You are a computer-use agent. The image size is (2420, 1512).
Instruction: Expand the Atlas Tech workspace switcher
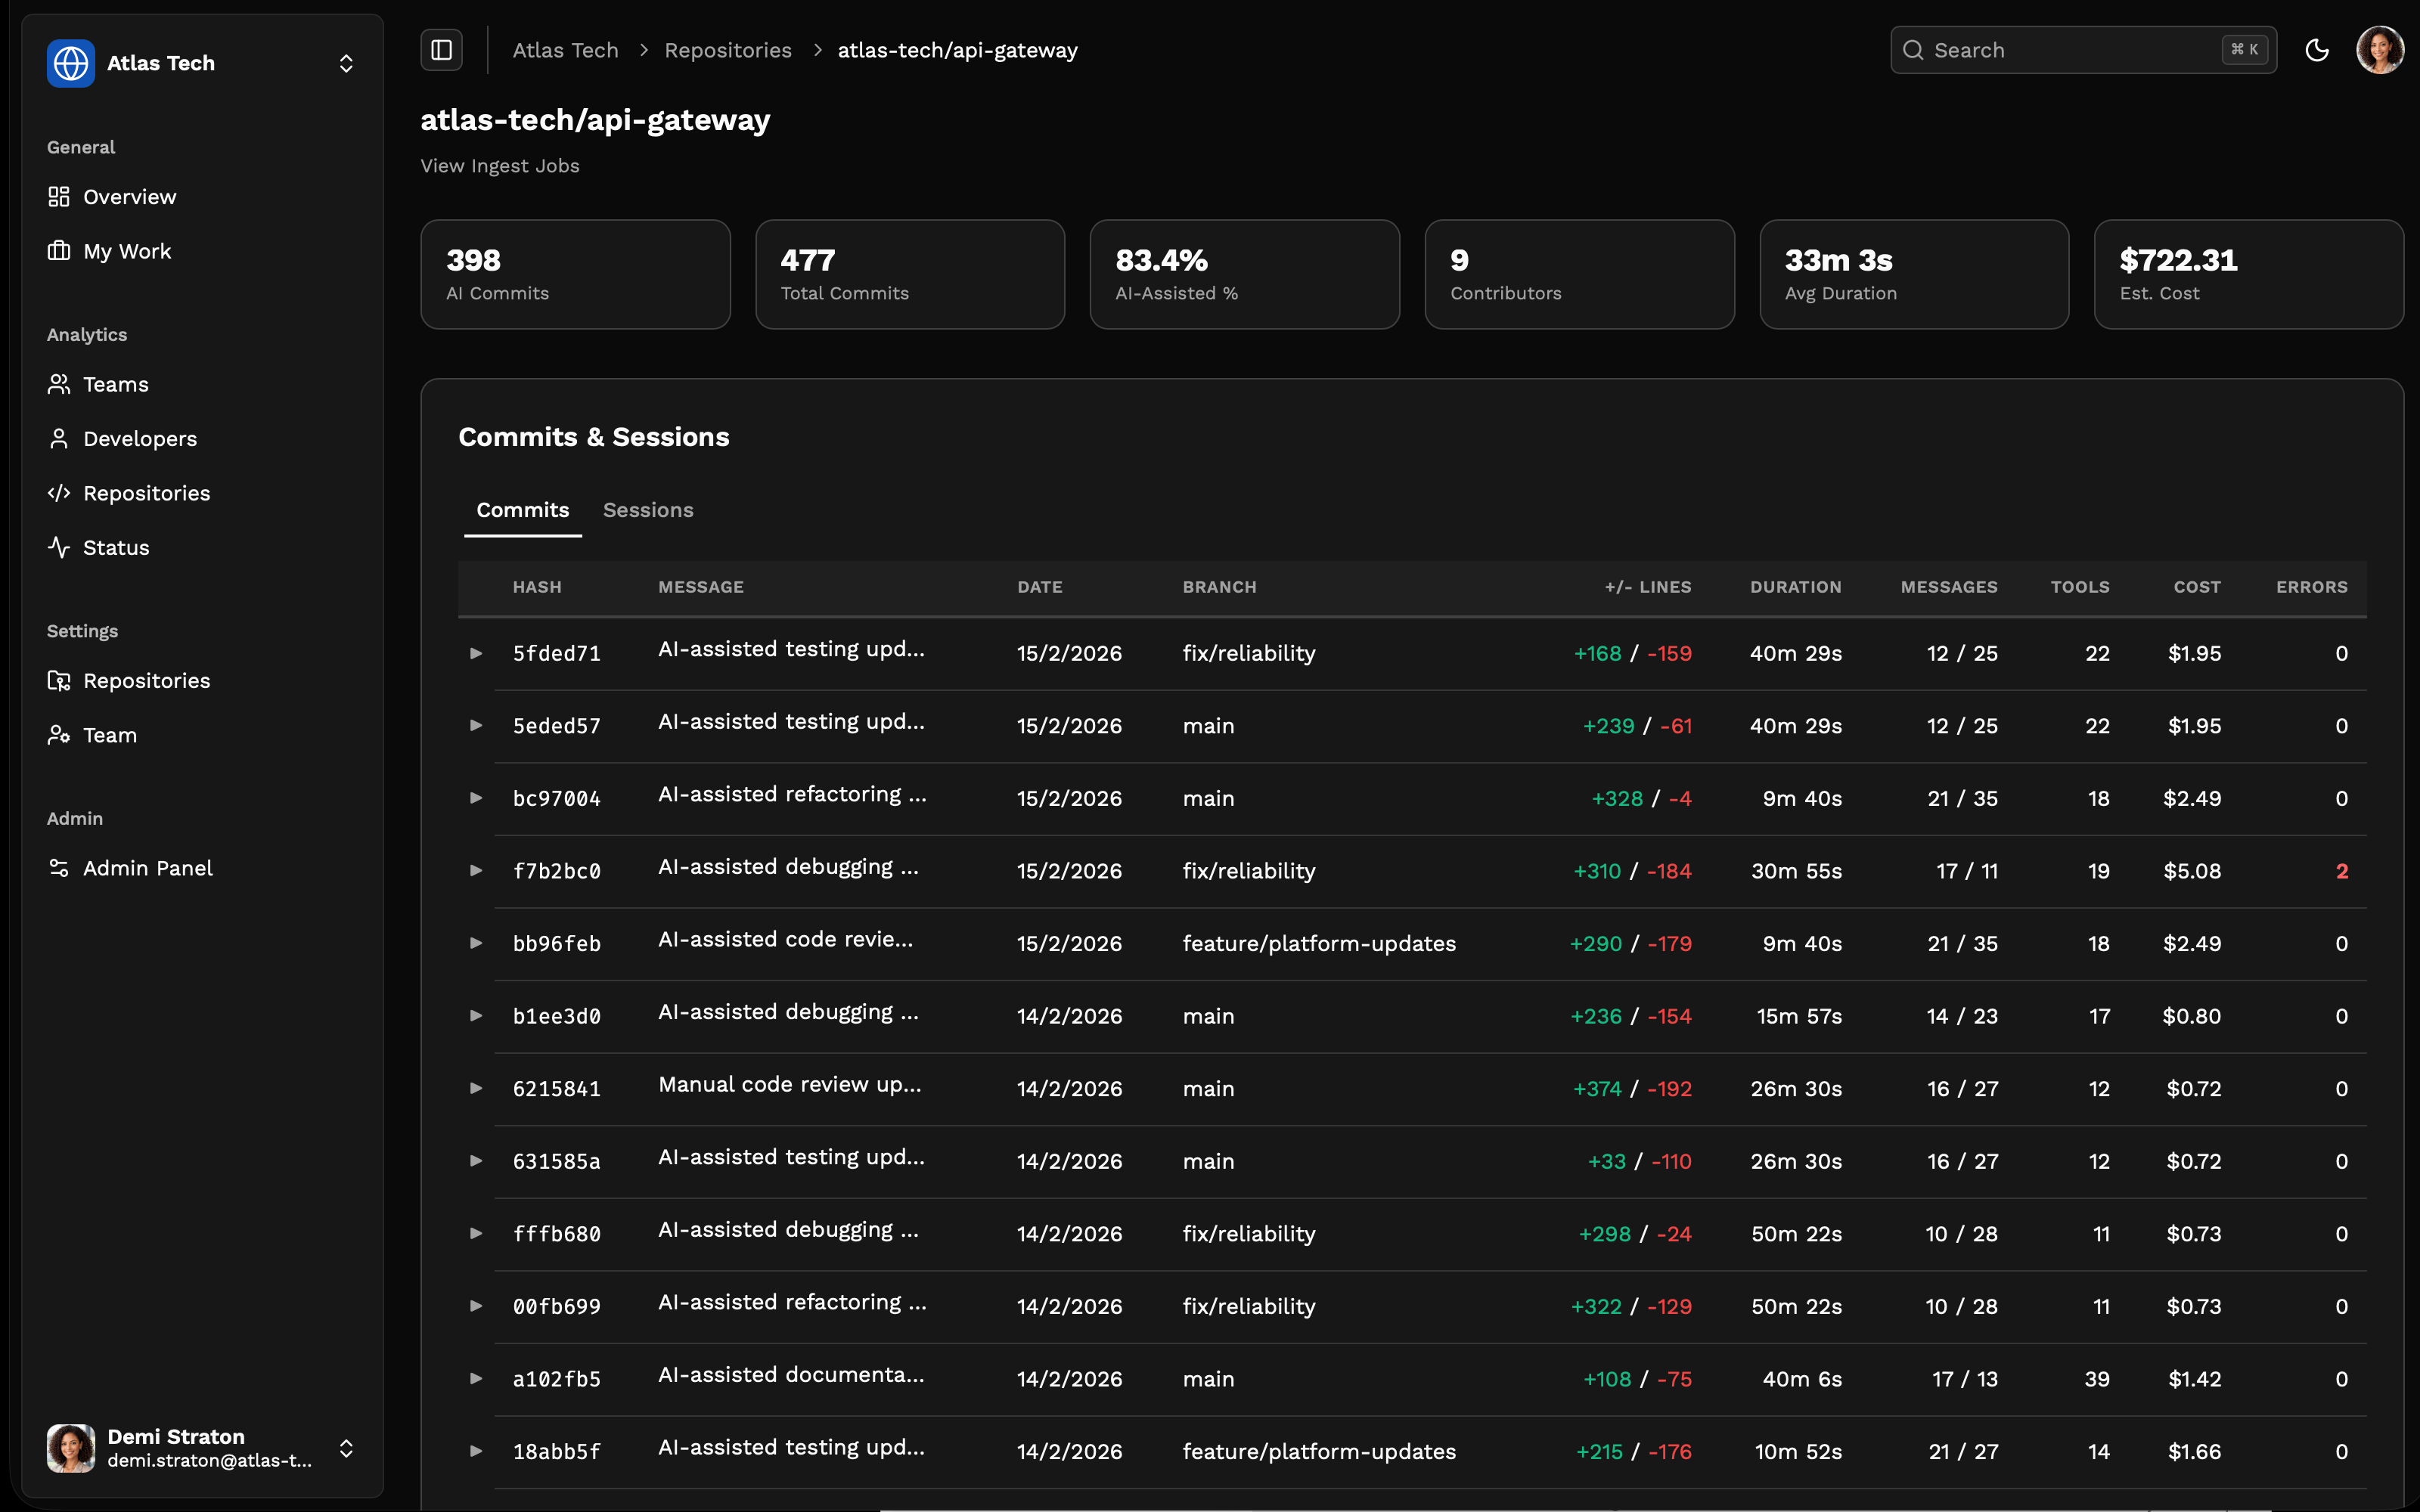346,63
